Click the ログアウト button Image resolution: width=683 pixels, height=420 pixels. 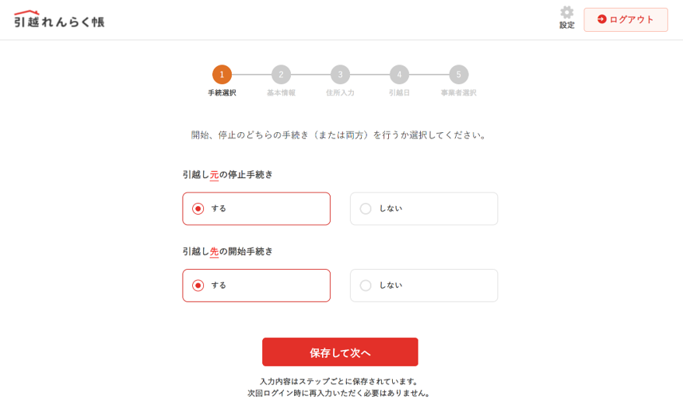(625, 19)
